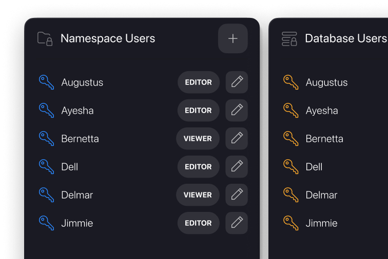This screenshot has width=388, height=259.
Task: Click the EDITOR badge for Augustus
Action: pos(198,82)
